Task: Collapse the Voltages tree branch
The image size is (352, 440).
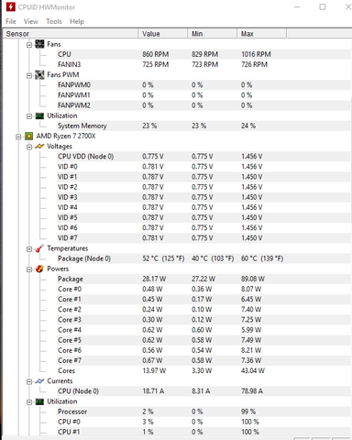Action: pos(29,147)
